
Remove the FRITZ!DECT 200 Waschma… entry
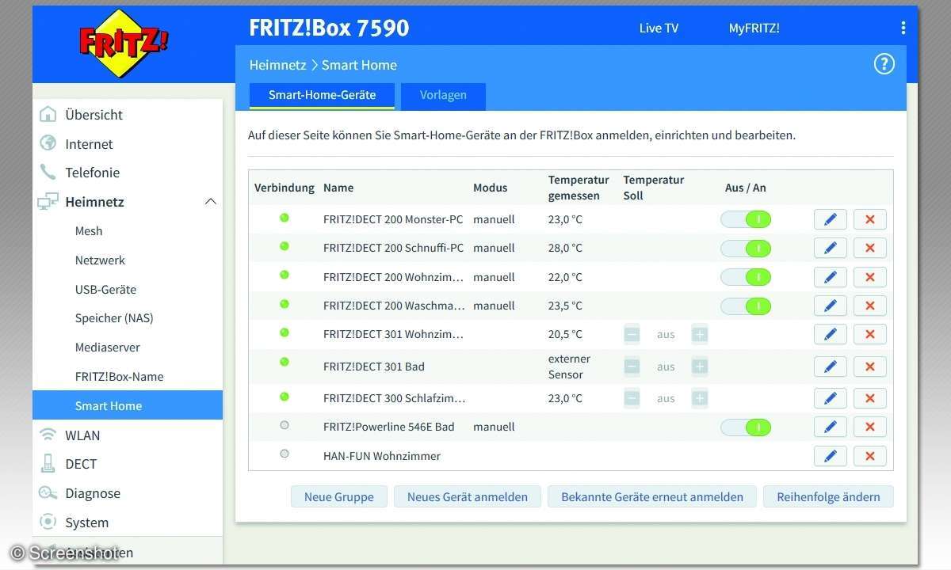pyautogui.click(x=869, y=306)
